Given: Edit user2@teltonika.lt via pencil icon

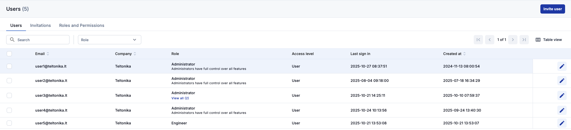Looking at the screenshot, I should pyautogui.click(x=562, y=81).
